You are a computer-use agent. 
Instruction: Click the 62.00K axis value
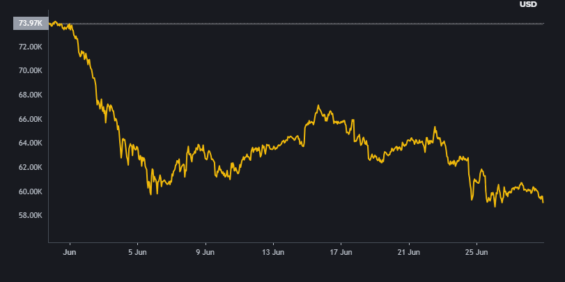(x=31, y=168)
